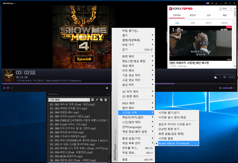
Task: Open the (기본 앨범) album dropdown
Action: pyautogui.click(x=69, y=100)
